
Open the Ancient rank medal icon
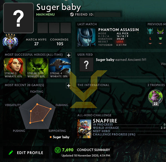(x=10, y=41)
